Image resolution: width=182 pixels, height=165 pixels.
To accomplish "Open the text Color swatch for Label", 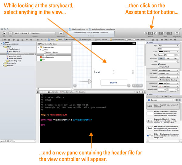I will tap(161, 52).
